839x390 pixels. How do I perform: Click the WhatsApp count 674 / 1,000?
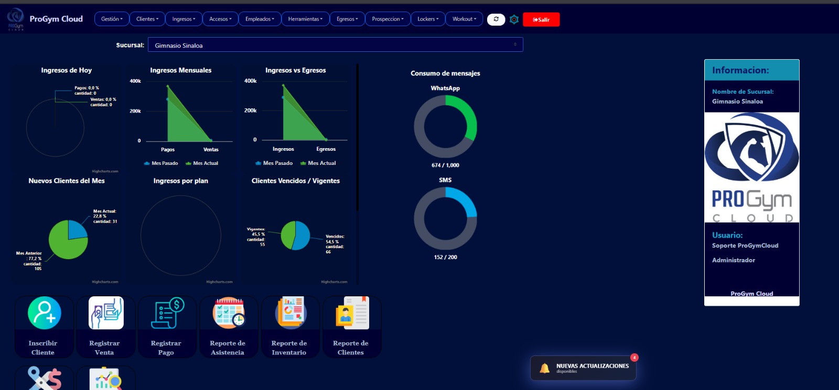pos(445,165)
